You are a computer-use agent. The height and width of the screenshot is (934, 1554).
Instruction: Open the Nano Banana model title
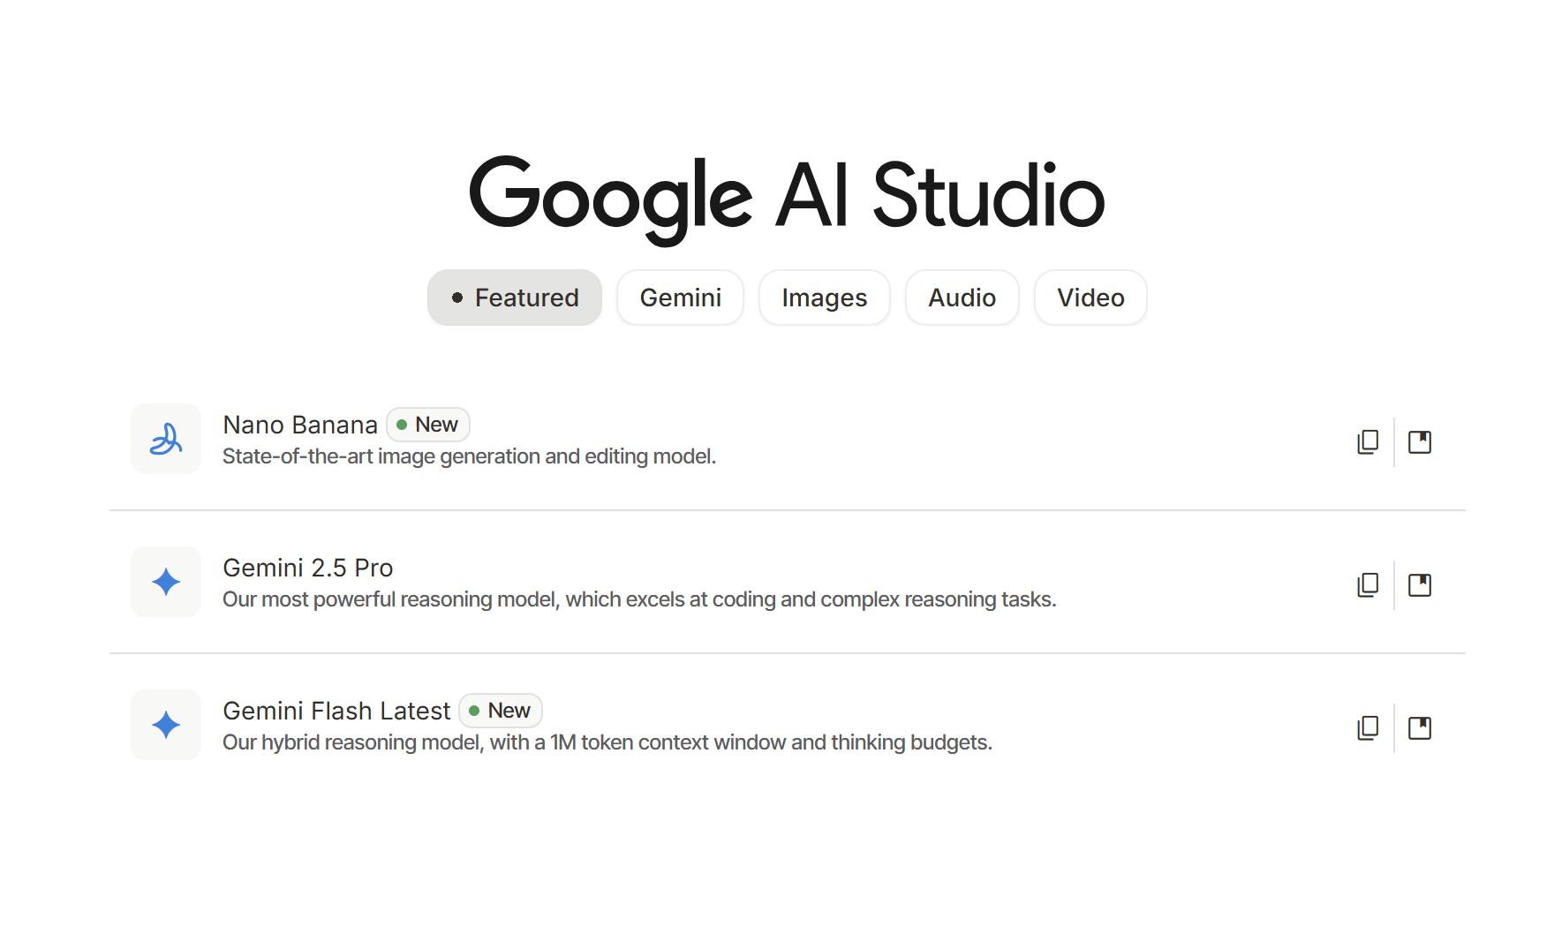pyautogui.click(x=300, y=425)
